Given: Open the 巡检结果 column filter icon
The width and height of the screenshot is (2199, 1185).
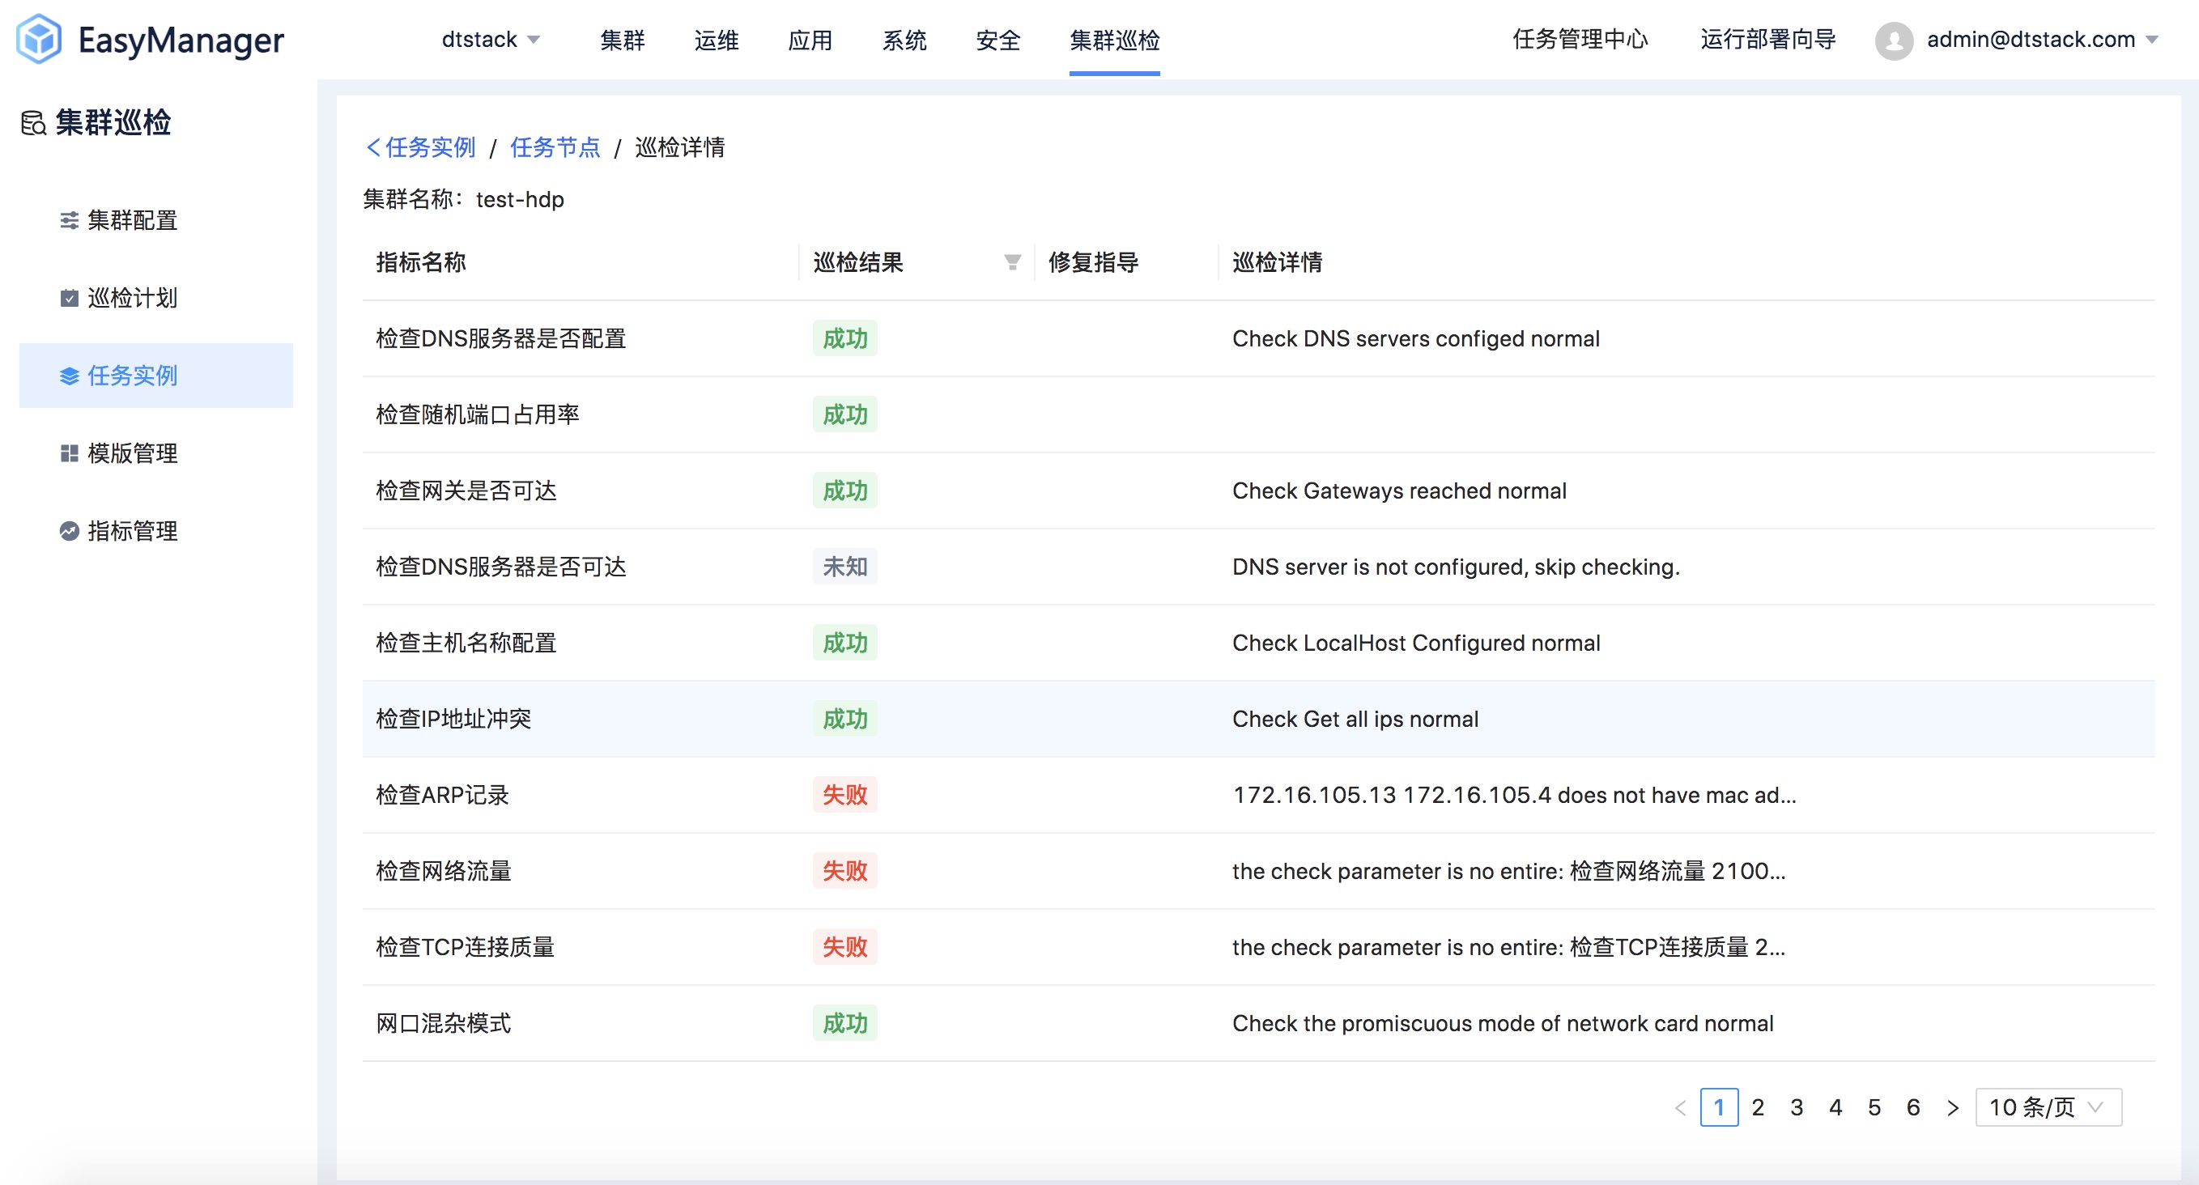Looking at the screenshot, I should [x=1012, y=263].
